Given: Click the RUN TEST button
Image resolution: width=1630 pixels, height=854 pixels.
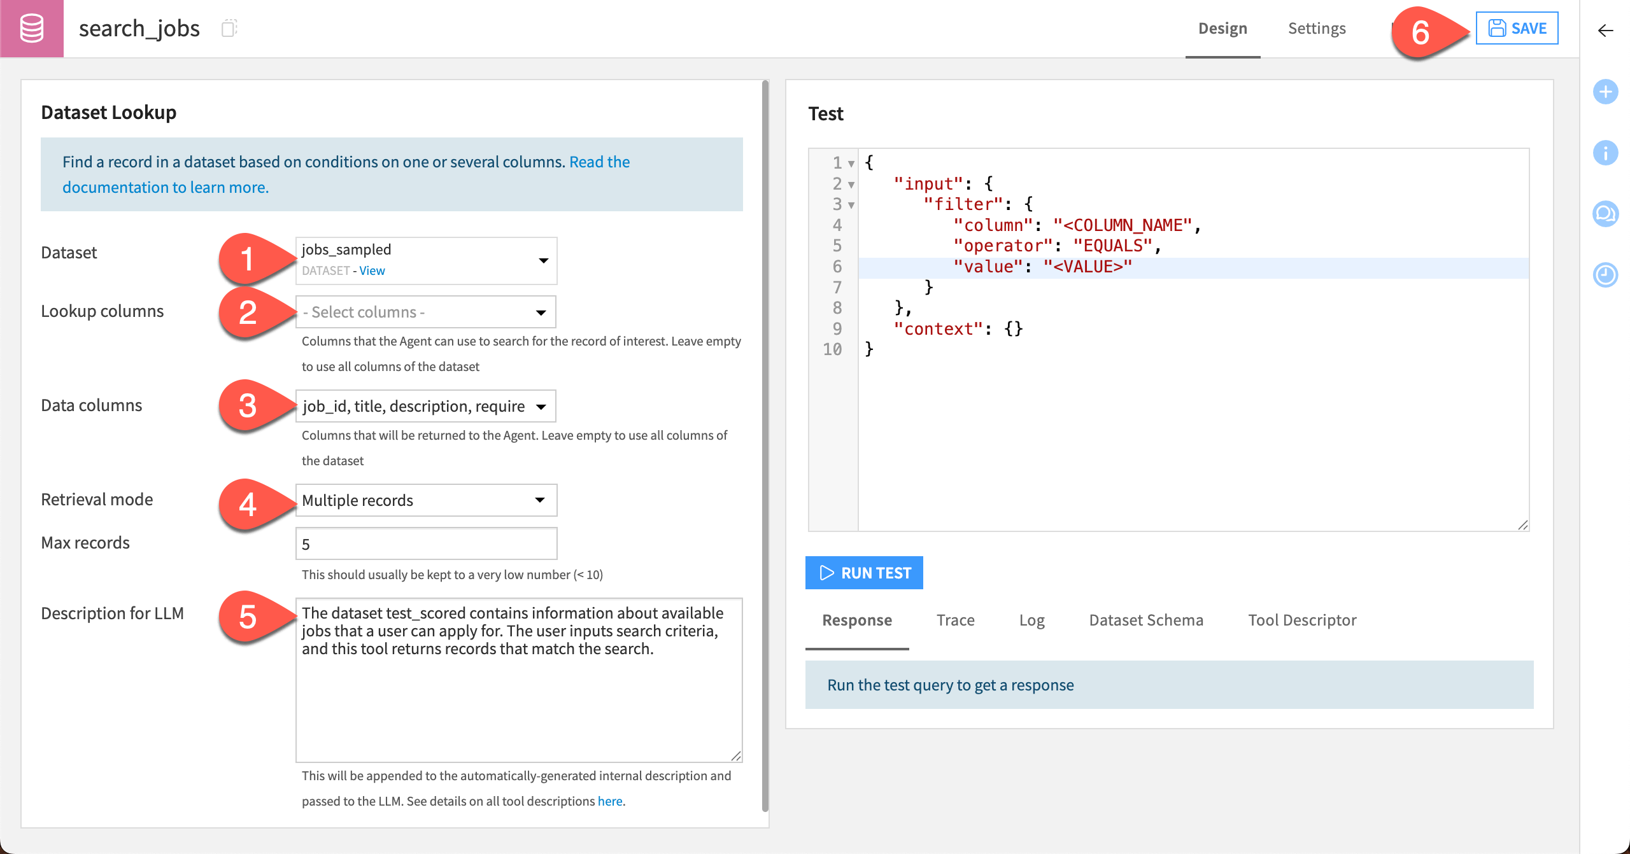Looking at the screenshot, I should point(864,572).
